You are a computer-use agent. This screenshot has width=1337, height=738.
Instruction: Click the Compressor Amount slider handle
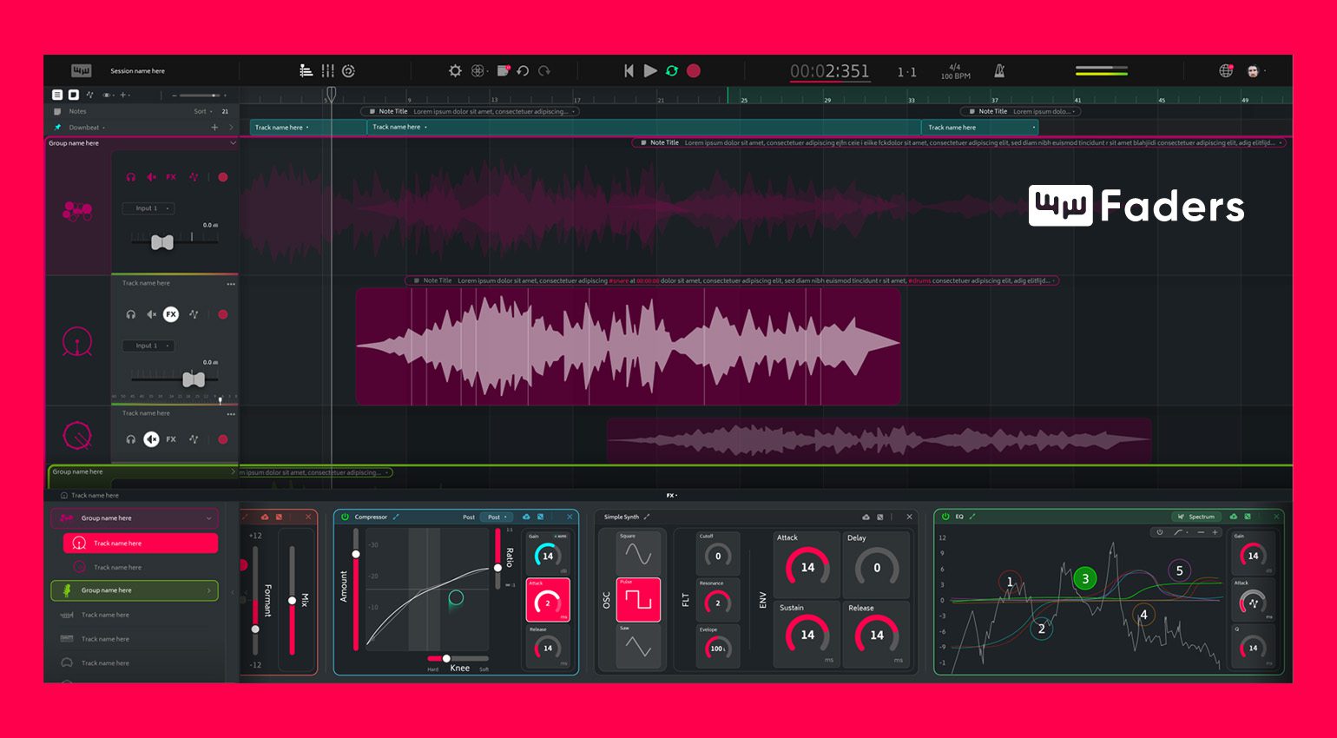[x=356, y=554]
